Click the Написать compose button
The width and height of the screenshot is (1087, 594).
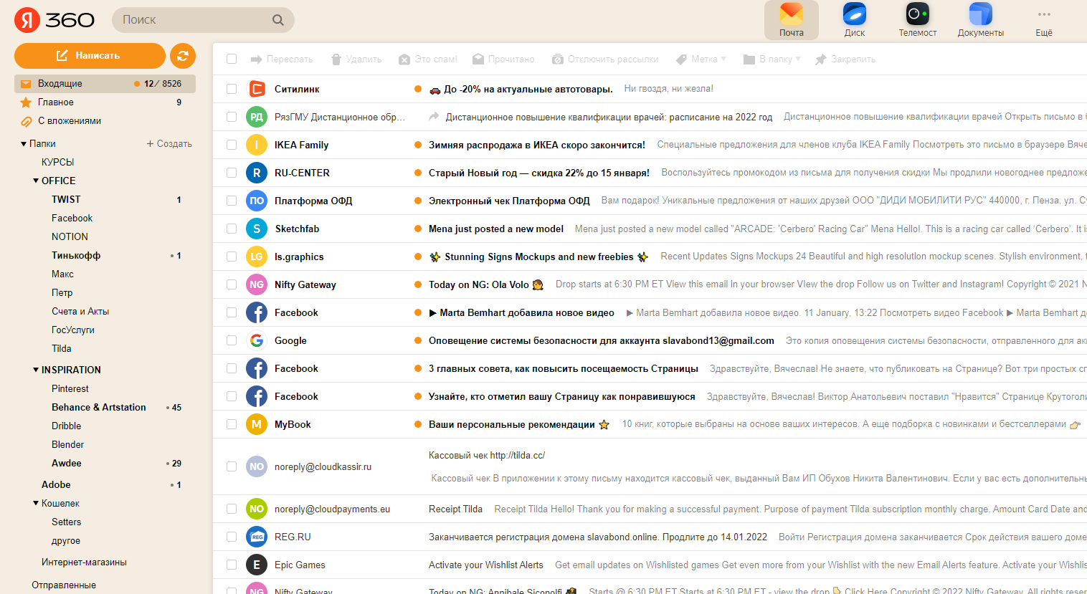coord(90,56)
